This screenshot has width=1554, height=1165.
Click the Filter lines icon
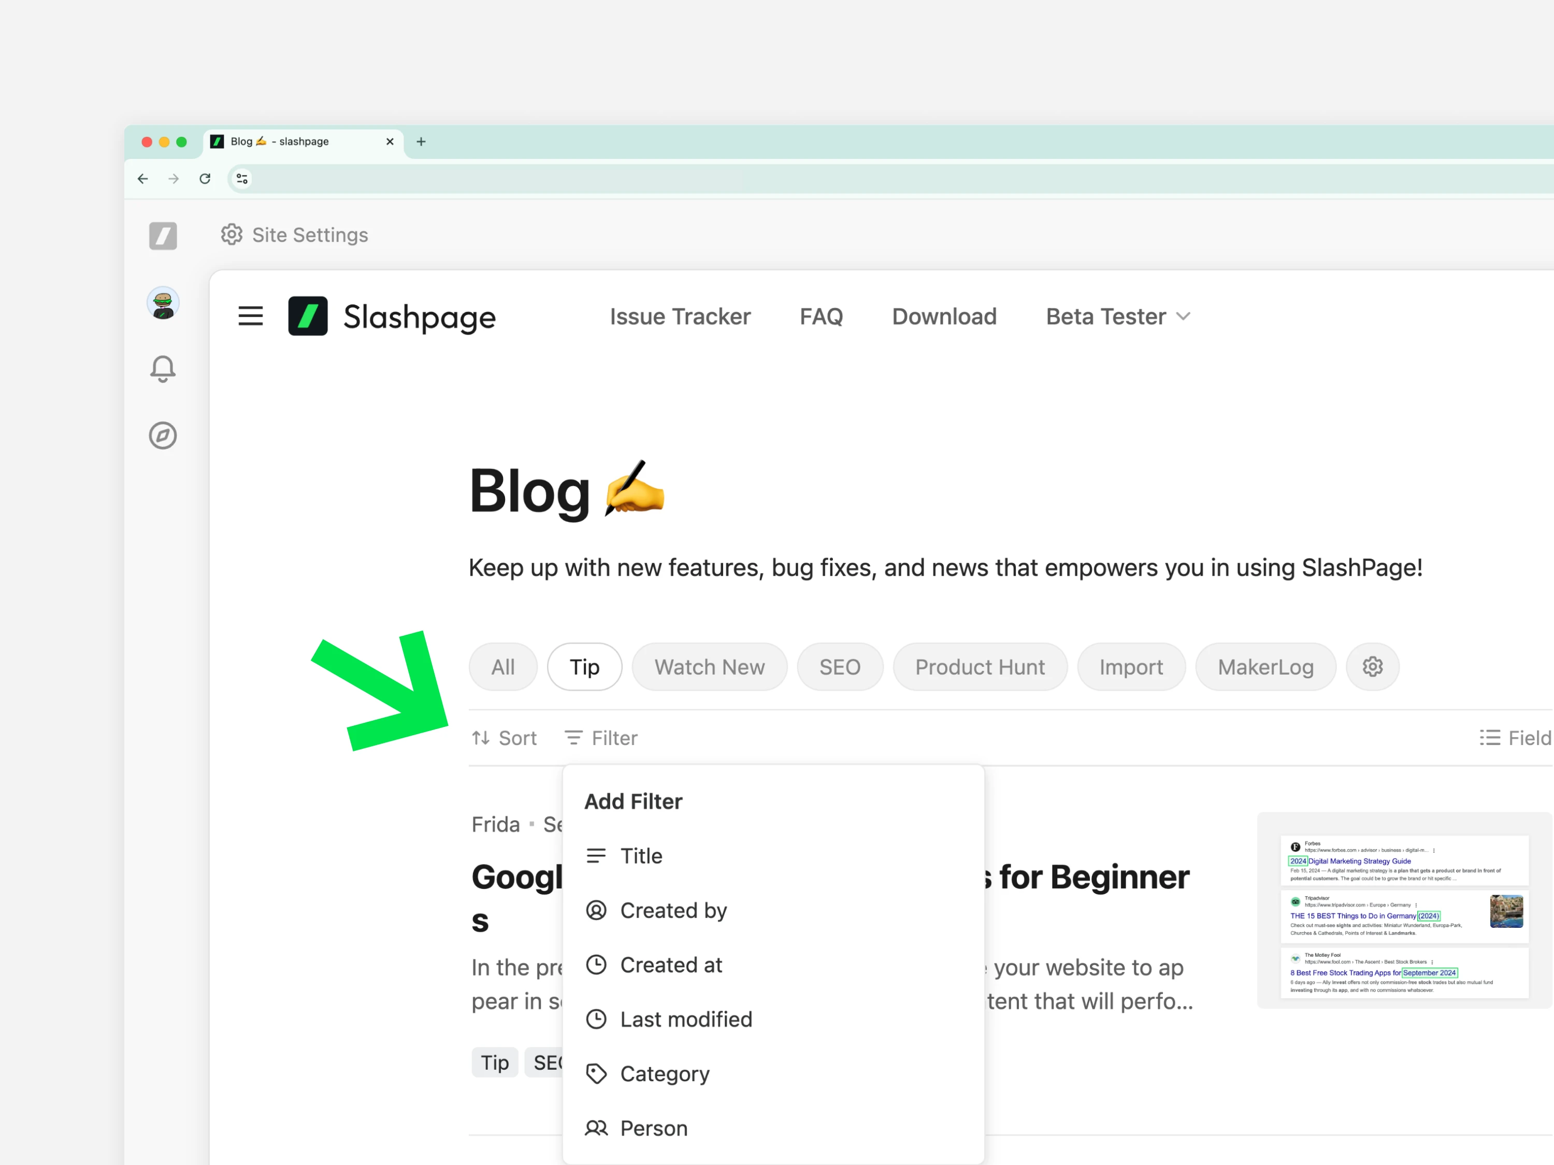tap(574, 738)
